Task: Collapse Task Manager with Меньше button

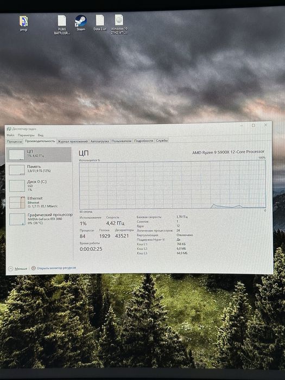Action: (18, 269)
